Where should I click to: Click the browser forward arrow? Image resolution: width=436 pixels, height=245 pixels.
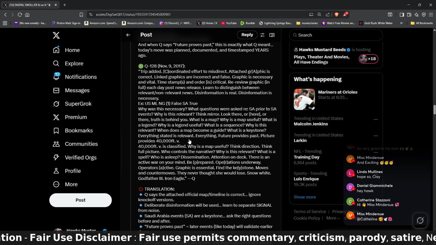pos(13,15)
